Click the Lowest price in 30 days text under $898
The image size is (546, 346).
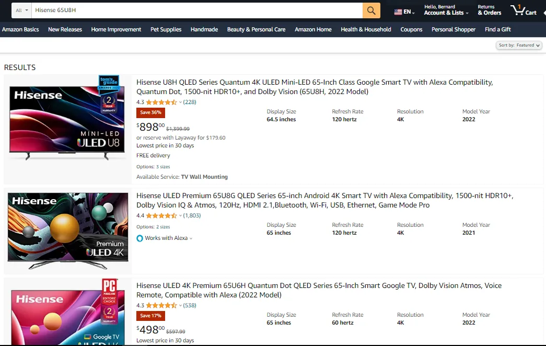coord(165,146)
